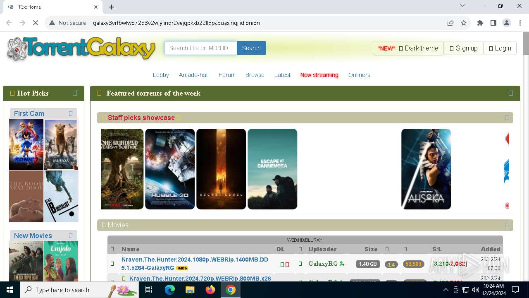This screenshot has height=298, width=529.
Task: Open Windows Start menu
Action: pos(10,290)
